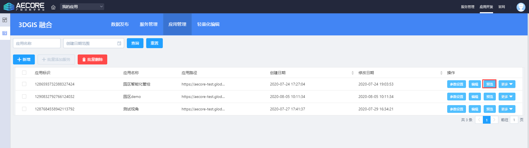Focus the 应用名称 search field
The width and height of the screenshot is (529, 148).
pyautogui.click(x=37, y=43)
